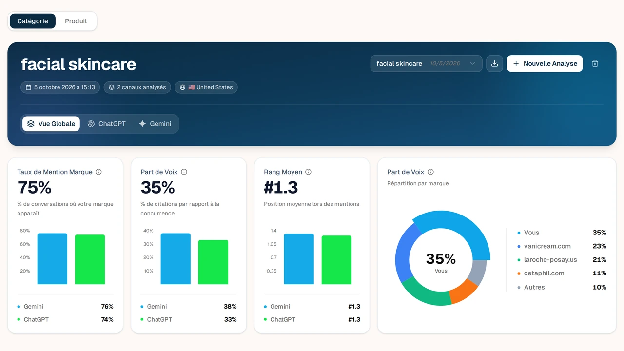The image size is (624, 351).
Task: Click the orange cetaphil.com donut segment
Action: 463,292
